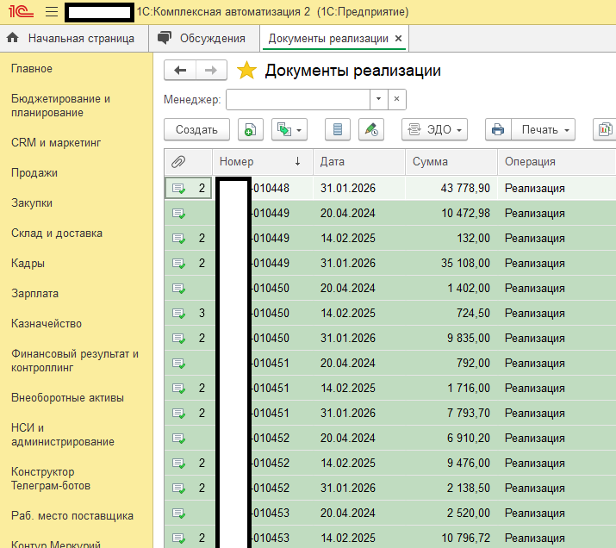Sort by the Операция column header
Viewport: 616px width, 548px height.
coord(557,162)
